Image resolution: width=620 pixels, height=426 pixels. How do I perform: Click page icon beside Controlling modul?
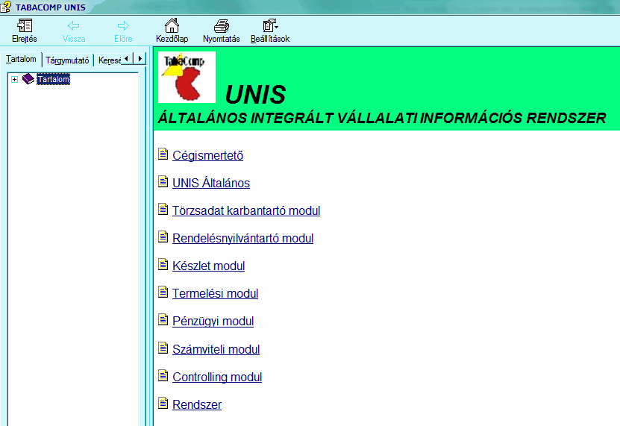point(163,375)
